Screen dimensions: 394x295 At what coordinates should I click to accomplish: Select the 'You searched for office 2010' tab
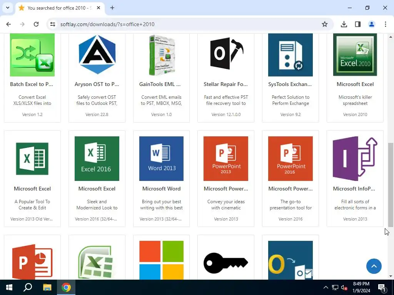coord(60,8)
